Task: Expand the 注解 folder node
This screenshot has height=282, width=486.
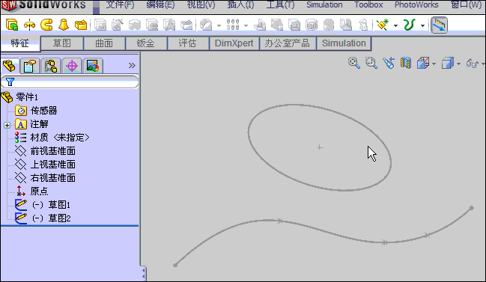Action: (x=7, y=126)
